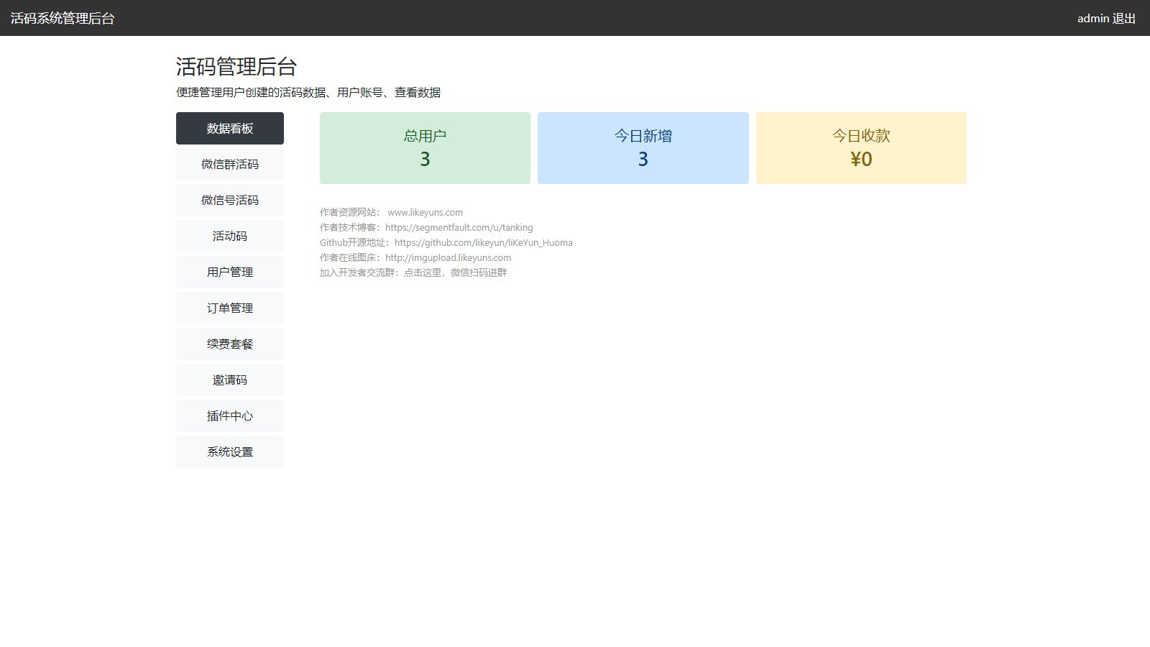Select 订单管理 order management
The image size is (1150, 647).
pyautogui.click(x=230, y=308)
